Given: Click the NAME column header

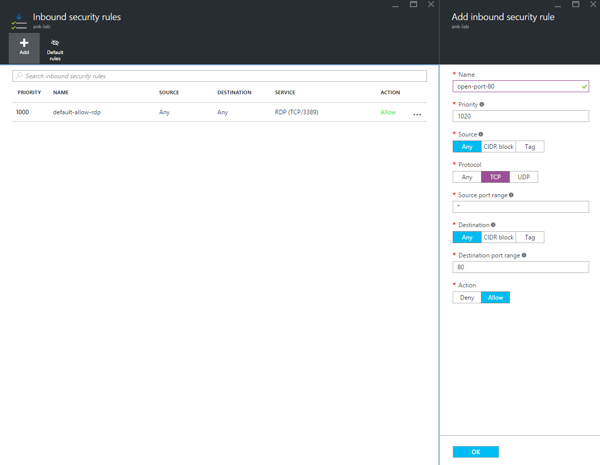Looking at the screenshot, I should [61, 92].
